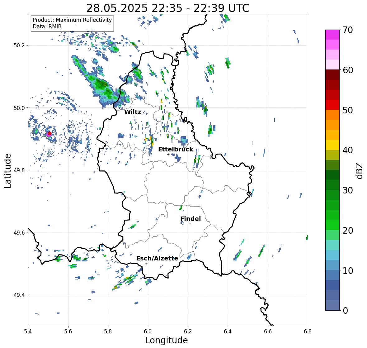This screenshot has height=348, width=367.
Task: Click the 49.6 latitude tick label
Action: coord(19,232)
